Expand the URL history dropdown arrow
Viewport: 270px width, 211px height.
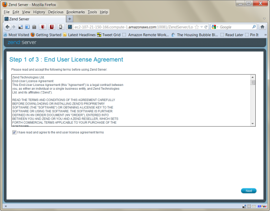pyautogui.click(x=201, y=27)
